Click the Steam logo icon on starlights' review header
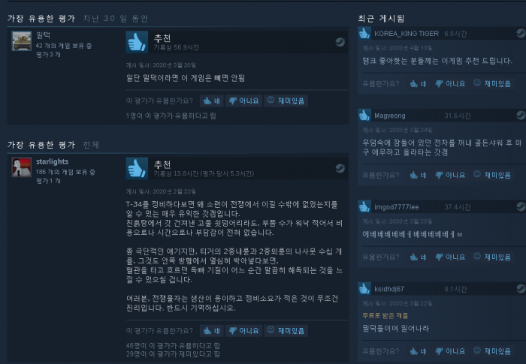 coord(340,168)
